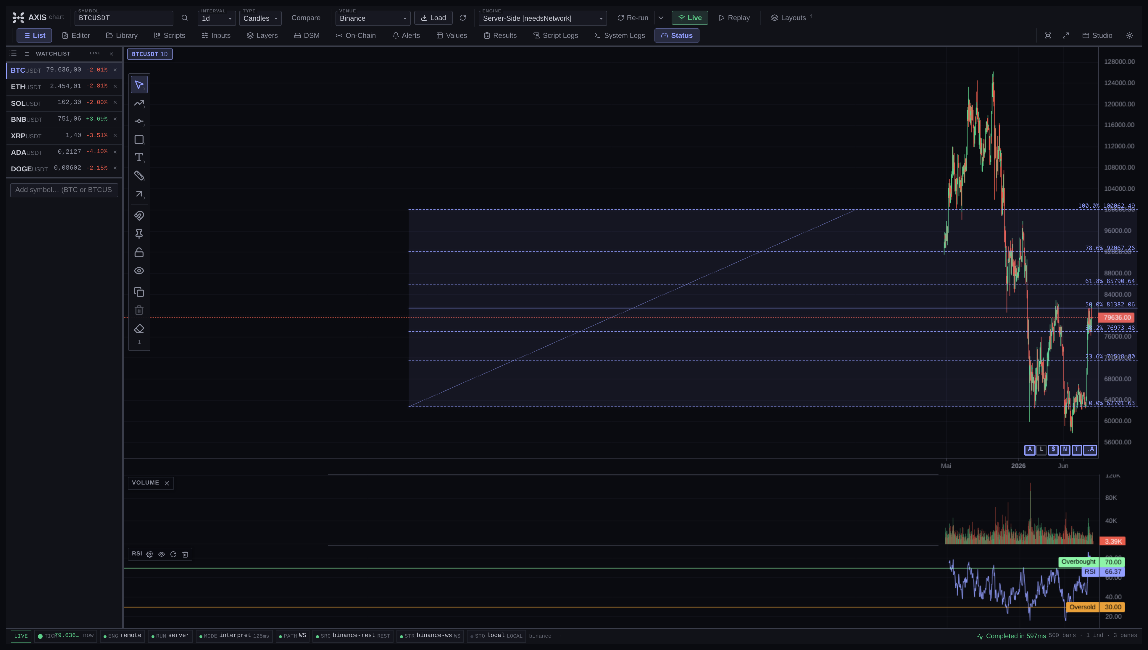Click the screenshot capture icon

[1048, 36]
